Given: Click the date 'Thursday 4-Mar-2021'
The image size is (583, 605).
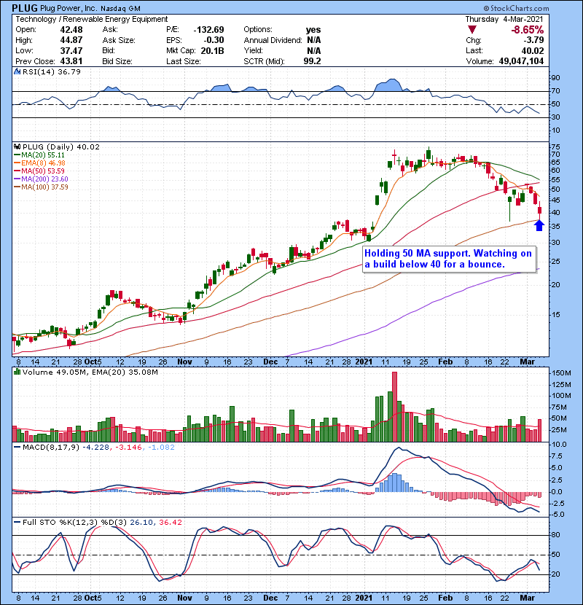Looking at the screenshot, I should [504, 19].
